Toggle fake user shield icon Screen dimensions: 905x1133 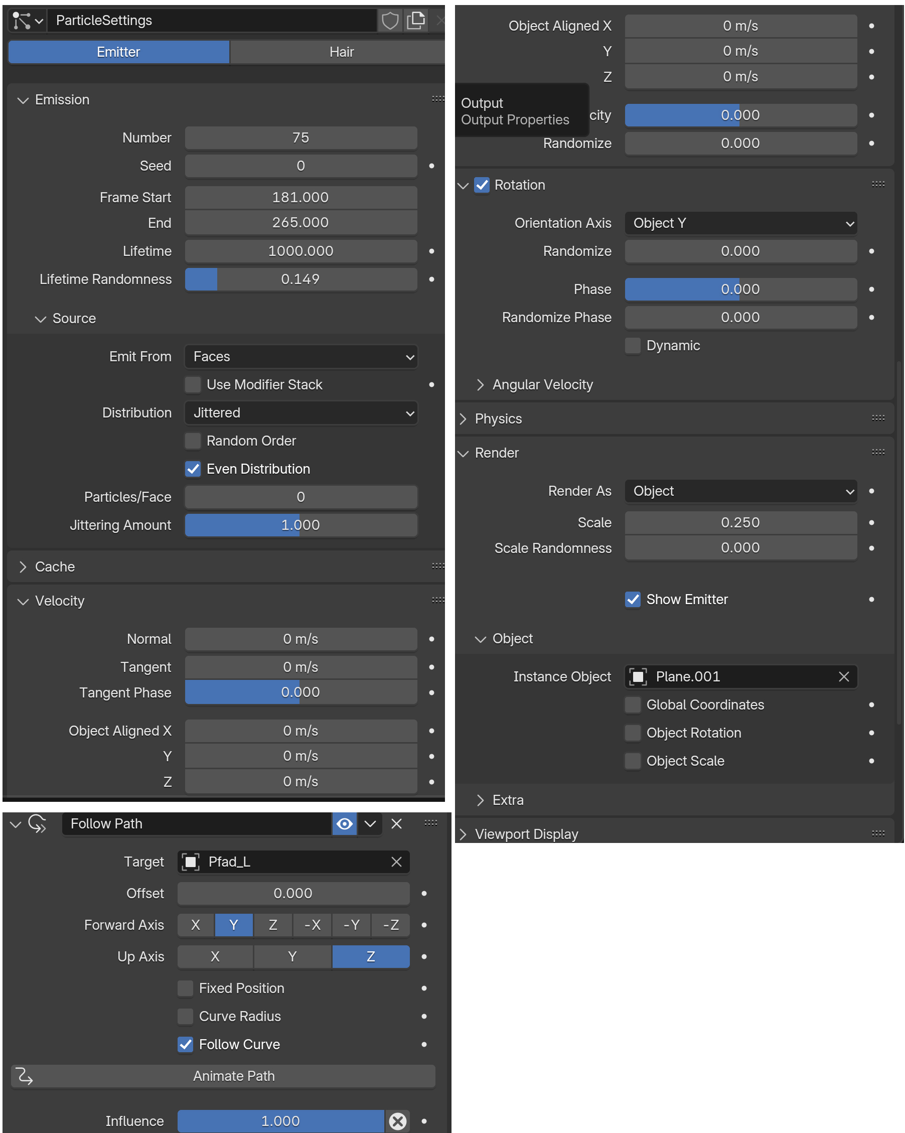point(390,21)
